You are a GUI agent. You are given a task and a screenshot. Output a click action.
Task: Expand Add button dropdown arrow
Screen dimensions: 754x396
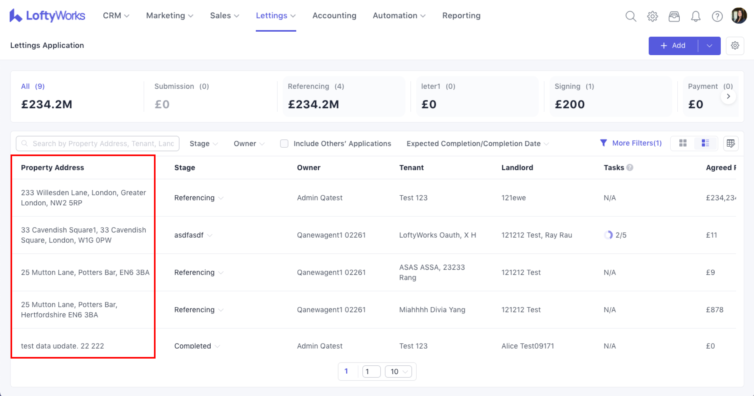709,46
